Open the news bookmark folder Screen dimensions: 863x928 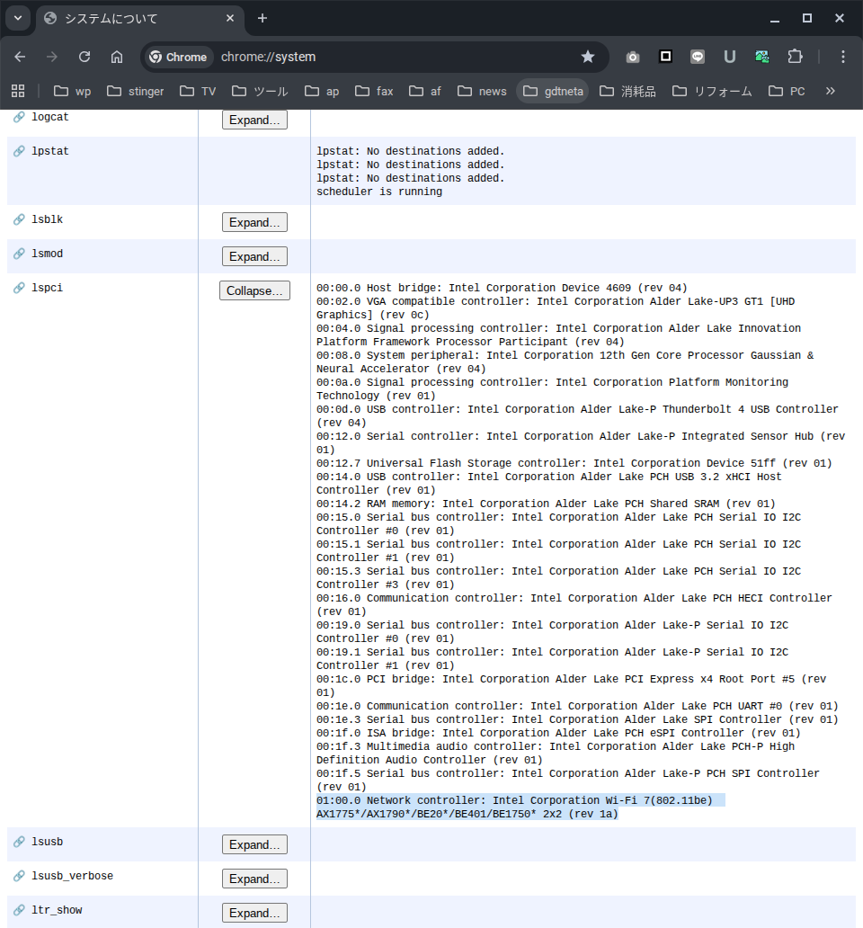[482, 91]
